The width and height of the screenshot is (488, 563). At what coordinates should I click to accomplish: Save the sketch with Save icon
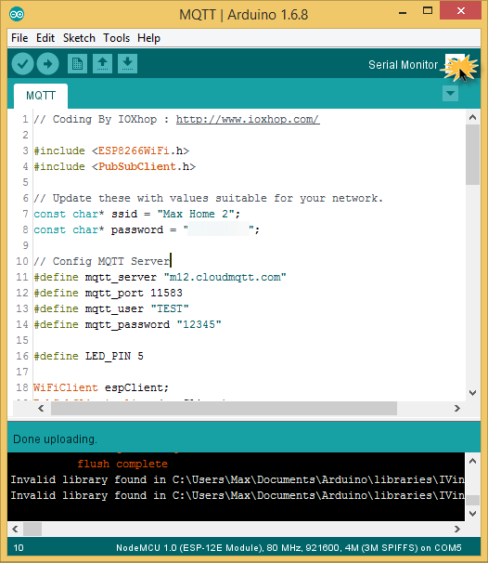tap(128, 64)
